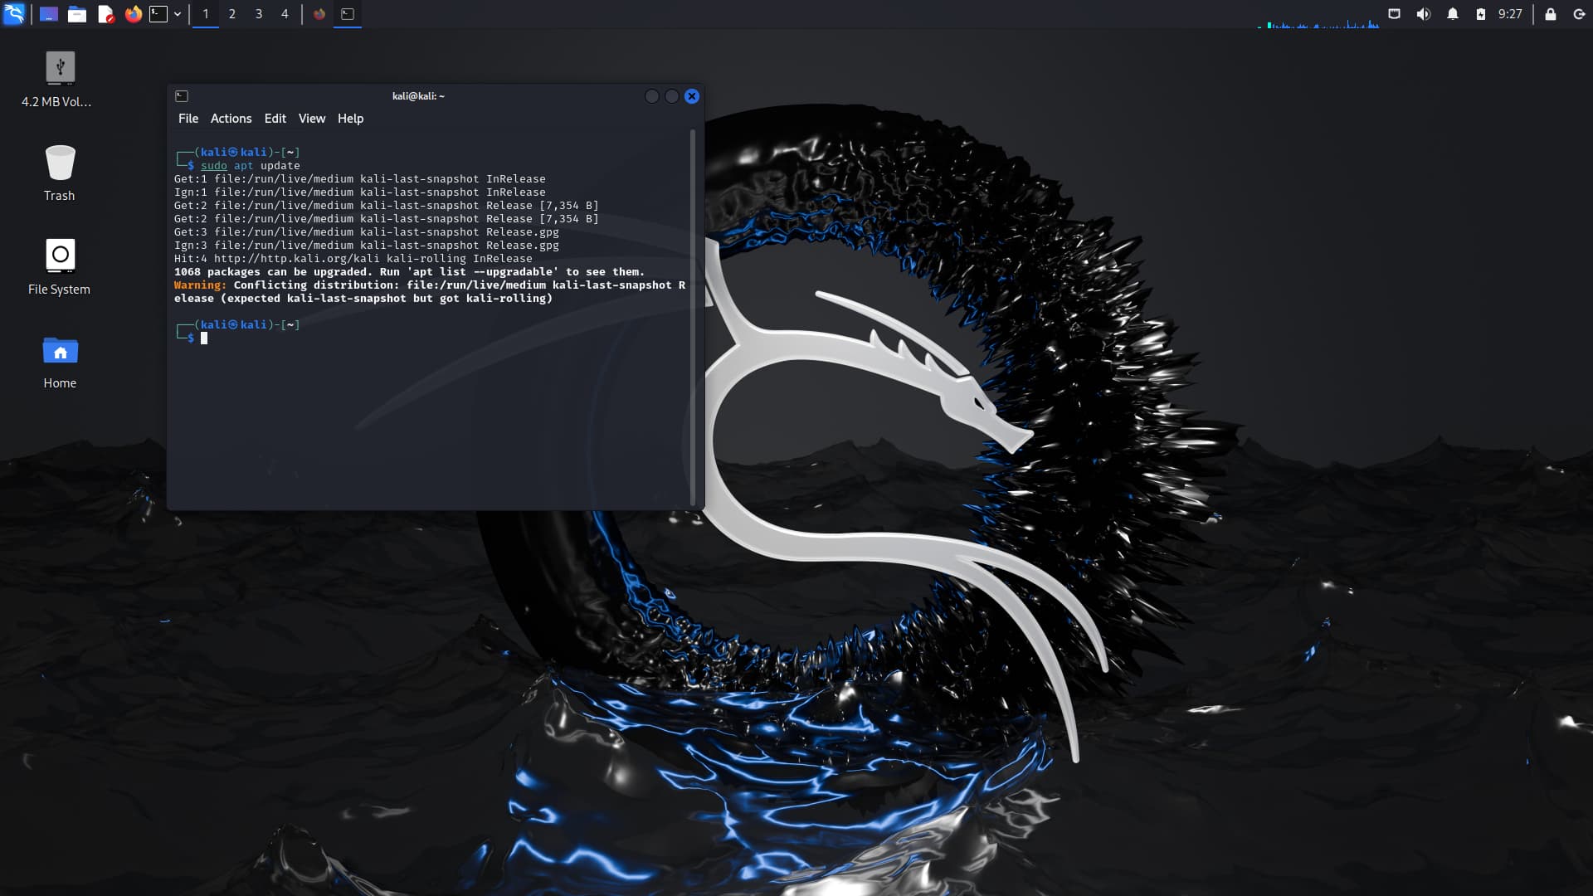Click the terminal vertical scrollbar
This screenshot has height=896, width=1593.
tap(693, 317)
